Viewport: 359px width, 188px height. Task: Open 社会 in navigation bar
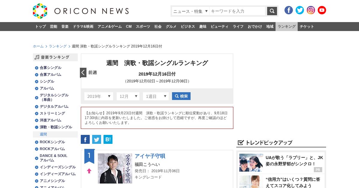coord(158,27)
